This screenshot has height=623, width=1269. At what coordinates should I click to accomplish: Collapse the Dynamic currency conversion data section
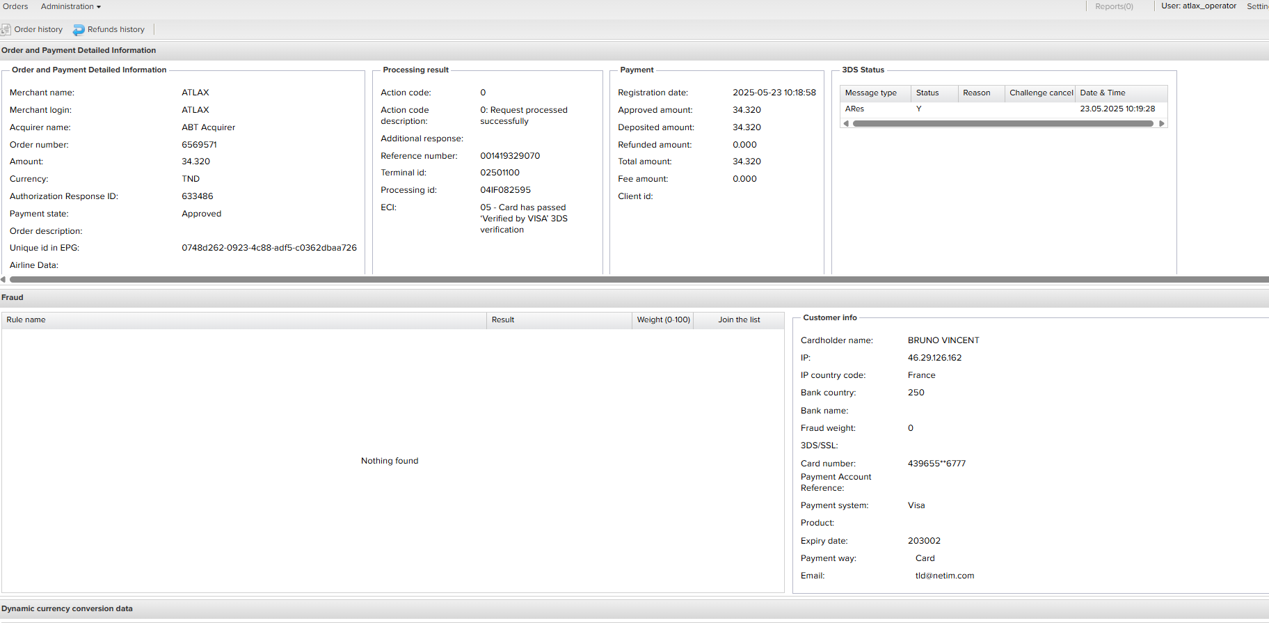(x=67, y=608)
